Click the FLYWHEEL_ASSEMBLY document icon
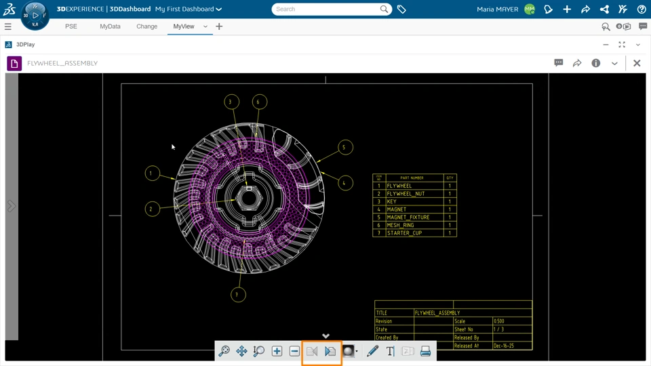The image size is (651, 366). click(x=14, y=64)
